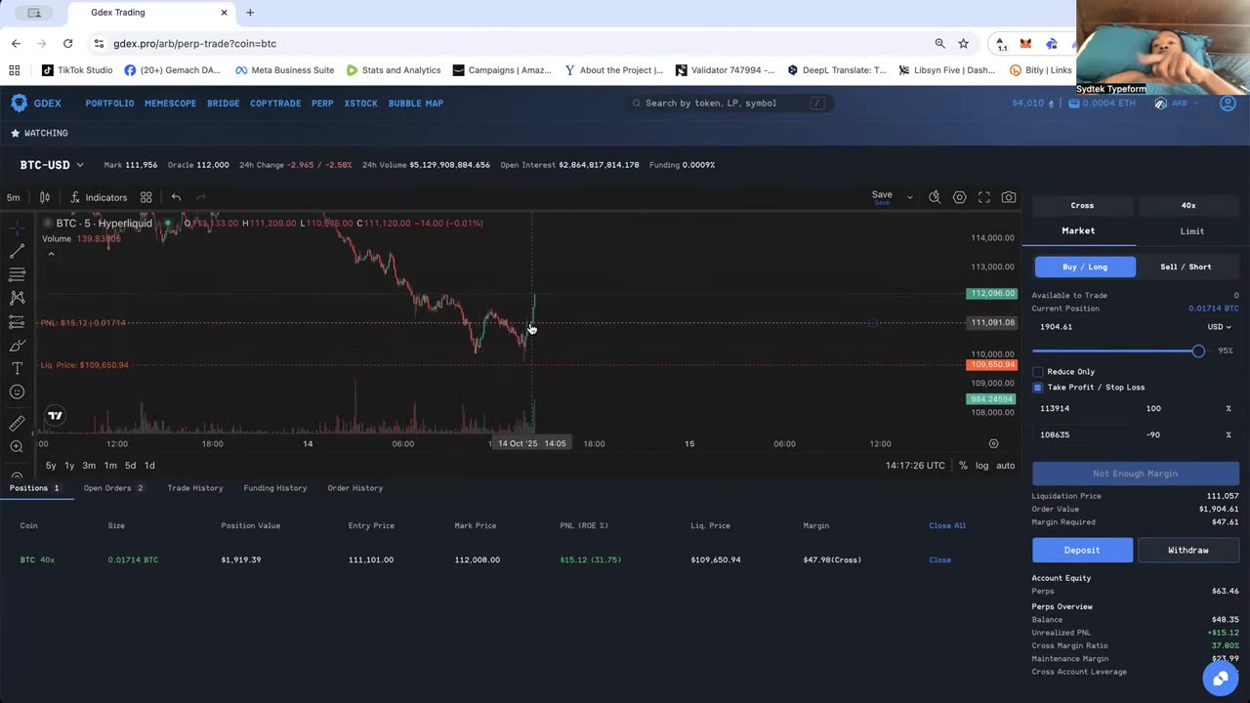Tick the Reduce Only checkbox
1250x703 pixels.
pos(1037,372)
